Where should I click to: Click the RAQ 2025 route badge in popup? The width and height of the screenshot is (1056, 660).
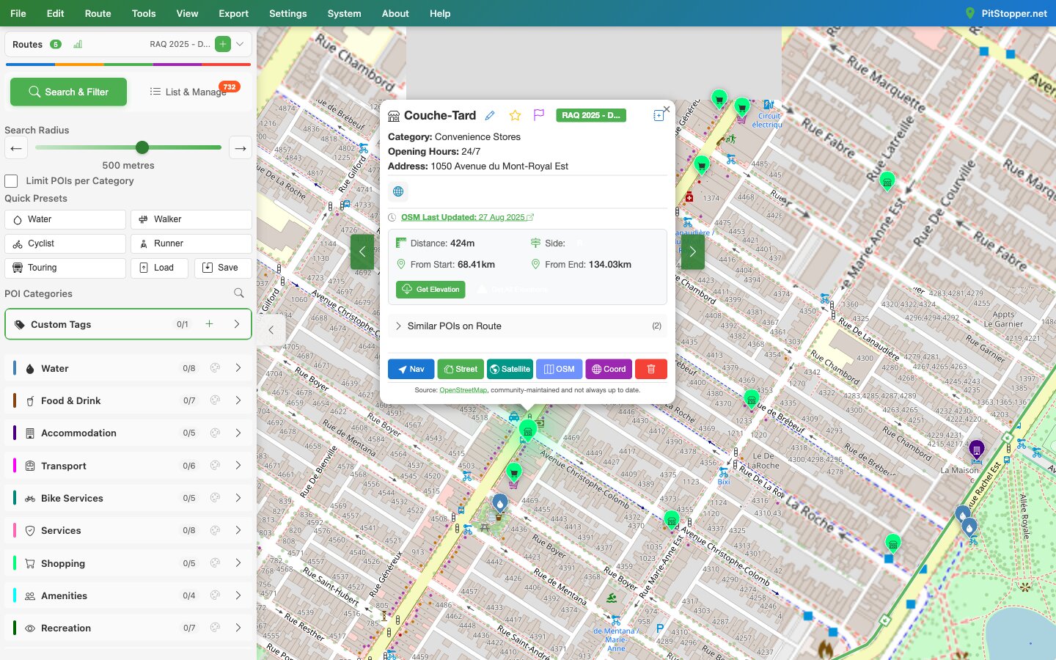[x=591, y=115]
